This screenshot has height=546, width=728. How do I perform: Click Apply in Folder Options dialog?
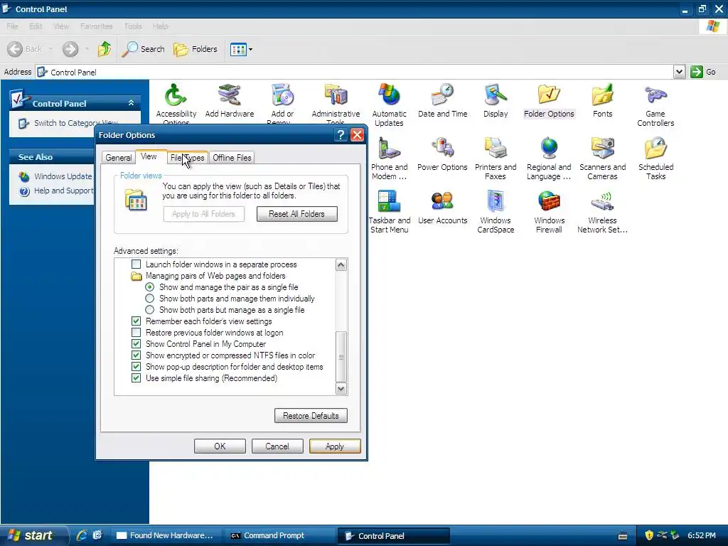pos(335,446)
